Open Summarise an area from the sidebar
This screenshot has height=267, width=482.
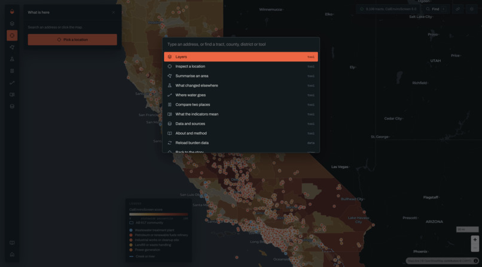click(12, 47)
